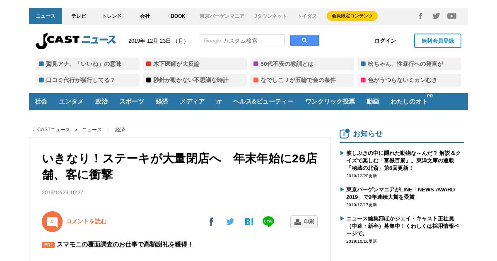This screenshot has width=497, height=261.
Task: Select the ニュース top tab
Action: (46, 16)
